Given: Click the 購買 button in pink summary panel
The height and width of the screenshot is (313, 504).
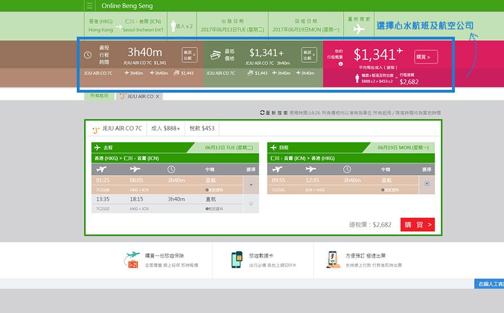Looking at the screenshot, I should [426, 57].
